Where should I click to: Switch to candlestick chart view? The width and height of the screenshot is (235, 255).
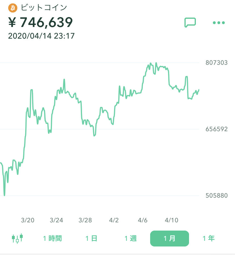coord(17,239)
